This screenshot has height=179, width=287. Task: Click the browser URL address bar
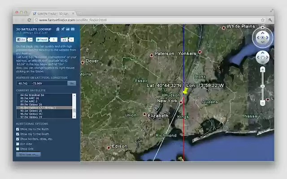[150, 20]
